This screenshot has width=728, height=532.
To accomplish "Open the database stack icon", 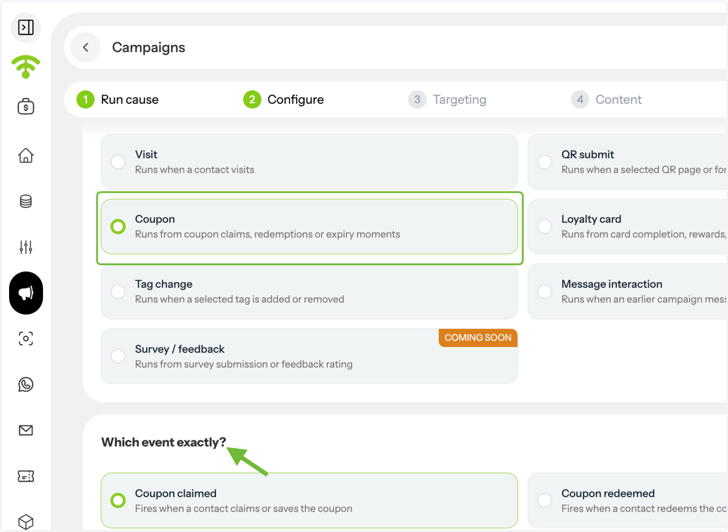I will [x=25, y=201].
